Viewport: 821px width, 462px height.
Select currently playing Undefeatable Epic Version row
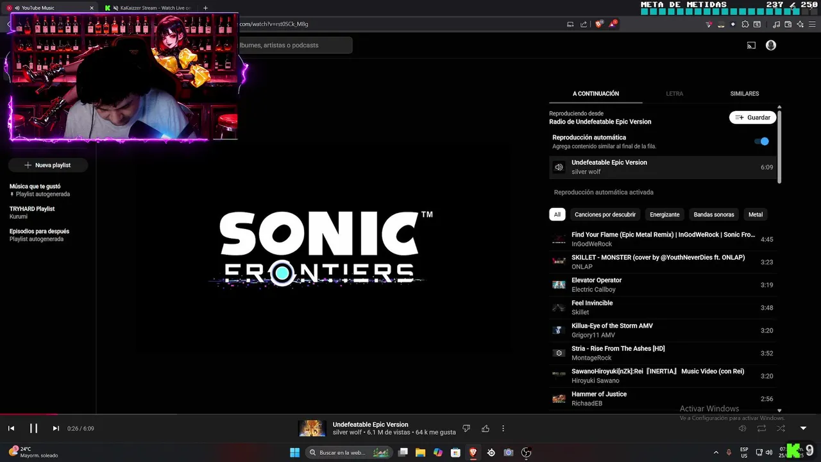(663, 167)
